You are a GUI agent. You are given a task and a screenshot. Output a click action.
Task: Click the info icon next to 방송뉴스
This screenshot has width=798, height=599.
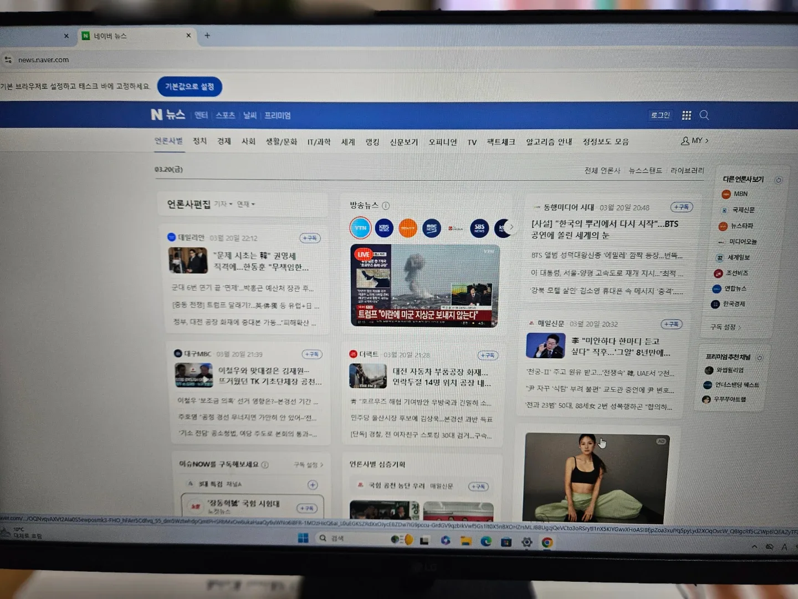(x=386, y=205)
